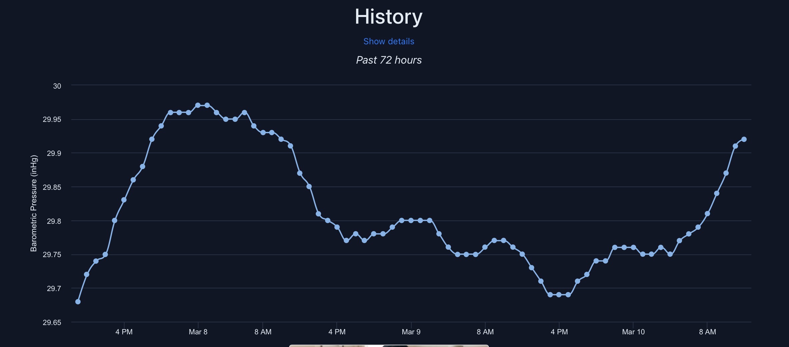The width and height of the screenshot is (789, 347).
Task: Click the rightmost final data point
Action: pyautogui.click(x=744, y=139)
